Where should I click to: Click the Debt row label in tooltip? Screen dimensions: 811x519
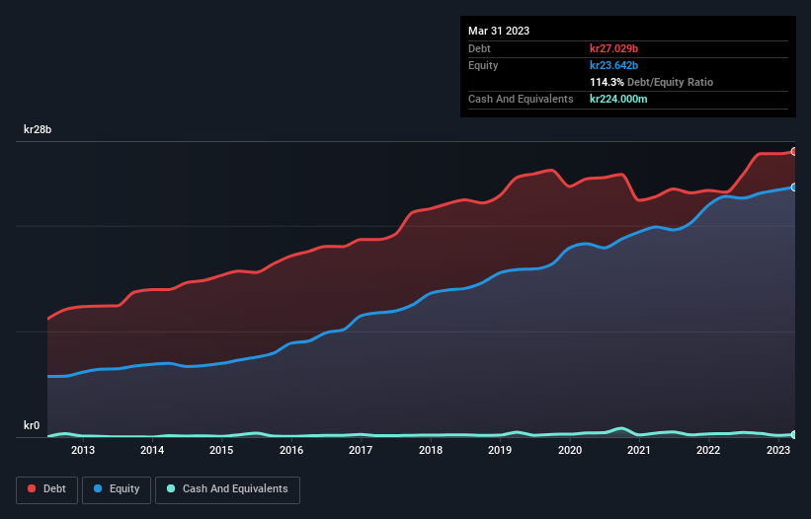[x=479, y=48]
